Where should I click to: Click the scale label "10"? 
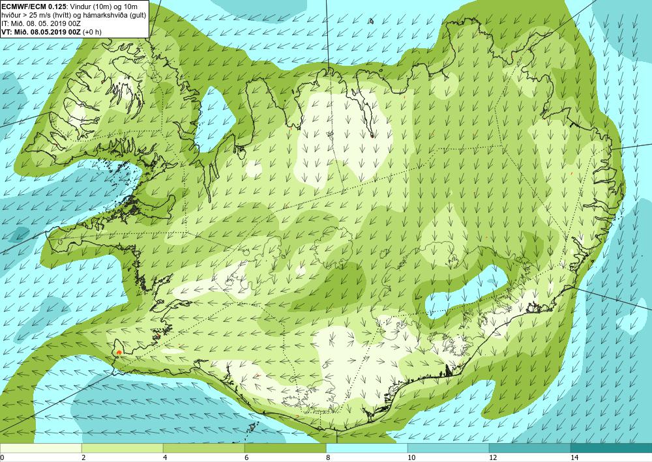click(x=411, y=458)
